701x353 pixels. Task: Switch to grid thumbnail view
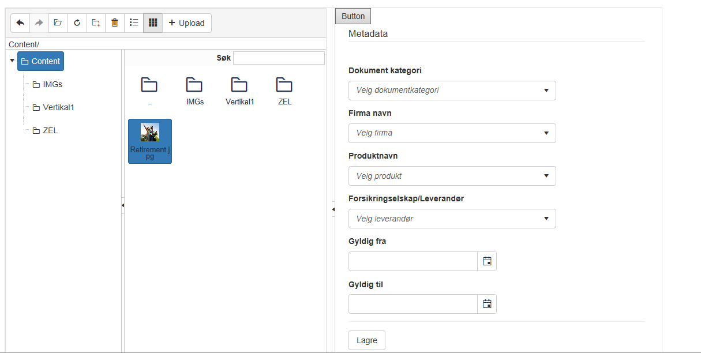pyautogui.click(x=153, y=23)
